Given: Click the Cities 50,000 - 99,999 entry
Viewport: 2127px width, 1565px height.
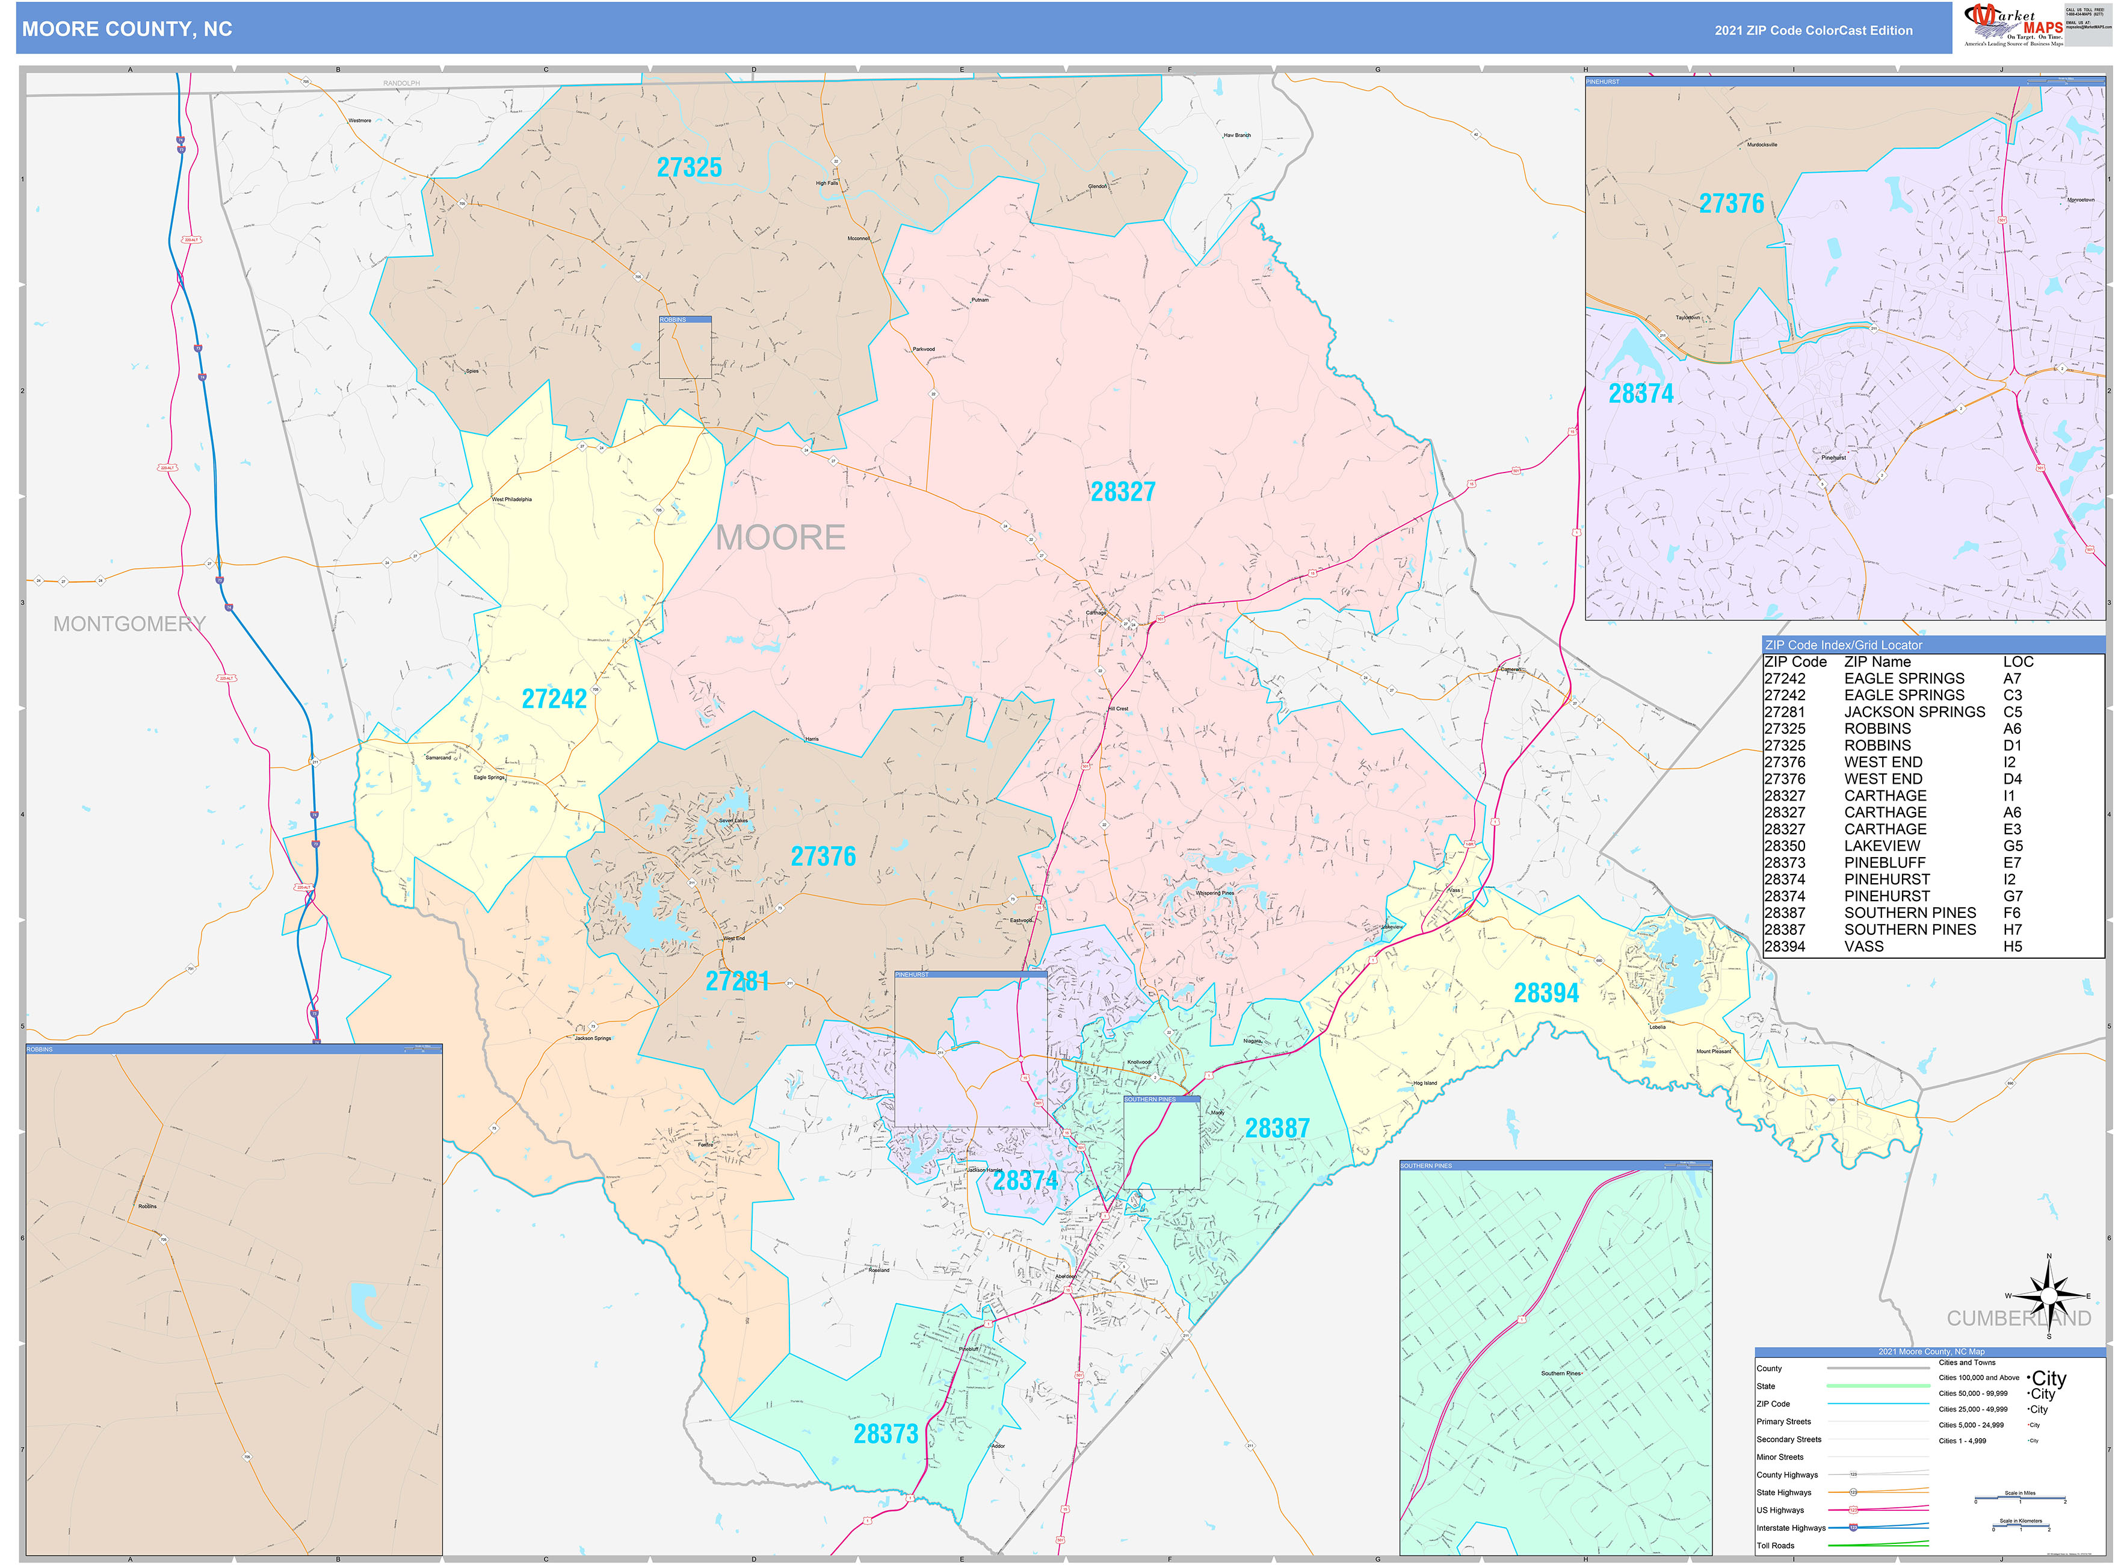Looking at the screenshot, I should (1974, 1393).
